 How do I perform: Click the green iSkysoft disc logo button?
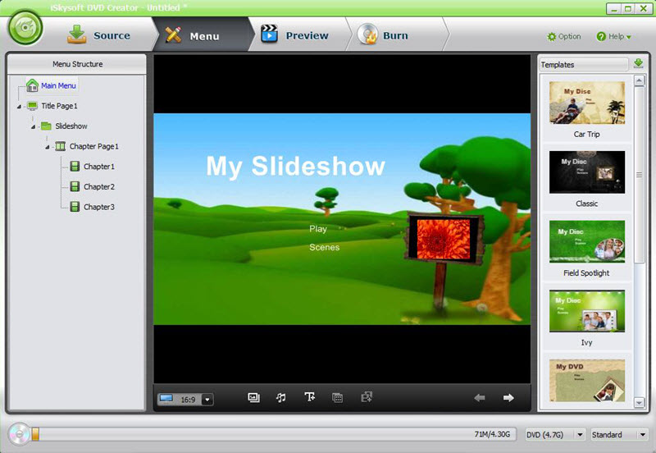pos(25,30)
